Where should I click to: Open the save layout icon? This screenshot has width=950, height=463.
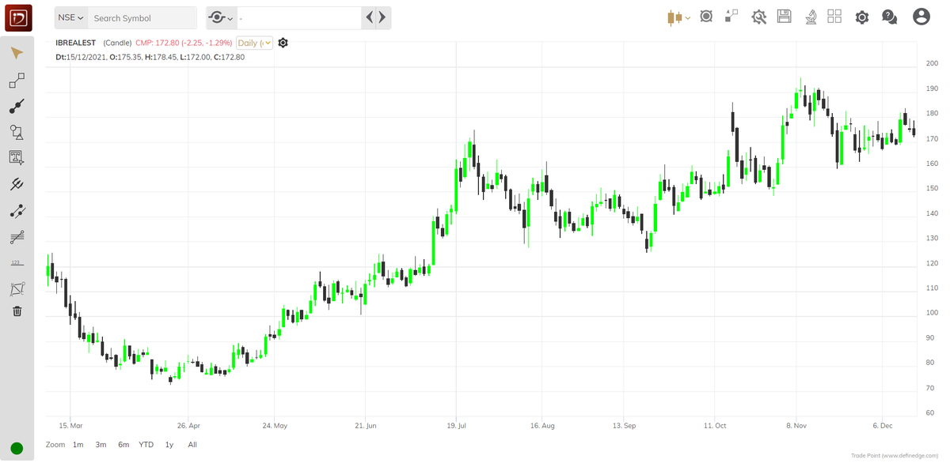click(784, 16)
